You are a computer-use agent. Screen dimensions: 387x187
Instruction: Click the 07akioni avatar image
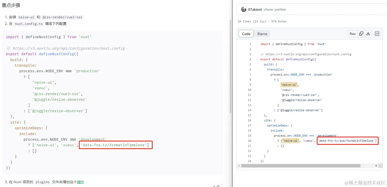pyautogui.click(x=244, y=9)
